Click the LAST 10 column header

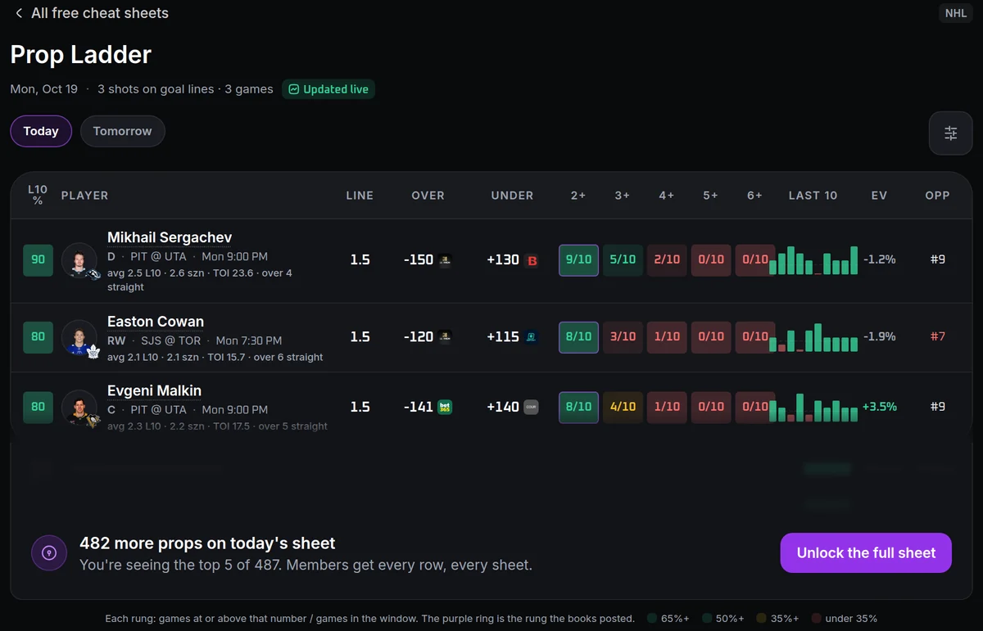pos(813,196)
